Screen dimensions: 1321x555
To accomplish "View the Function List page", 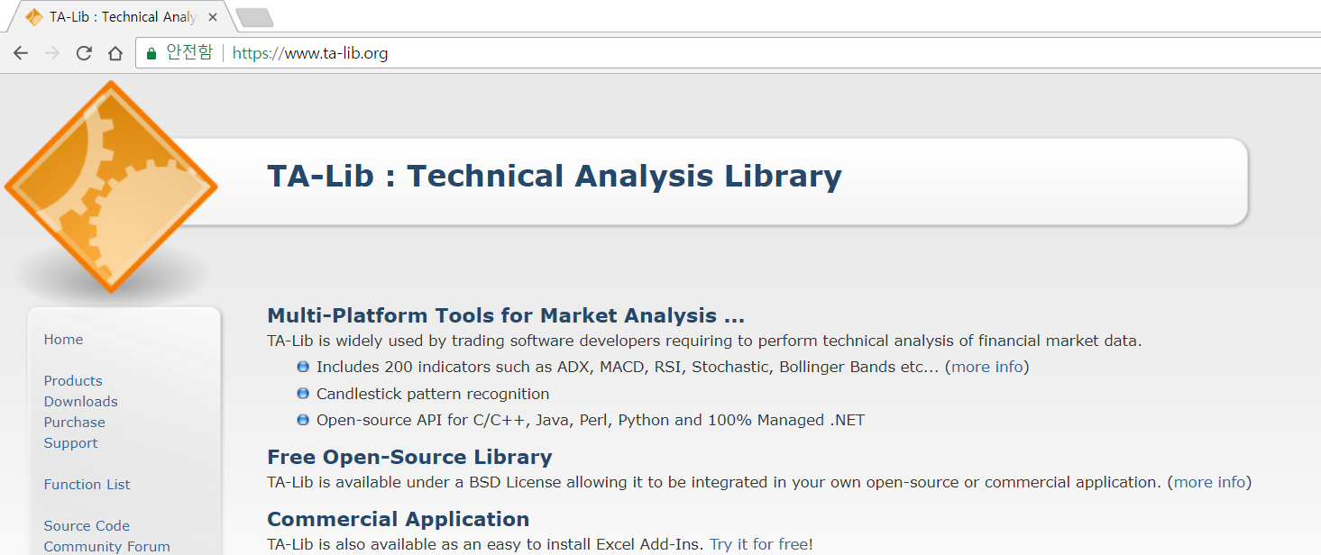I will [x=87, y=485].
